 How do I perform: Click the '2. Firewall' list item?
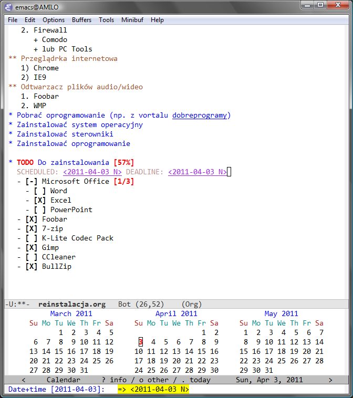(44, 30)
